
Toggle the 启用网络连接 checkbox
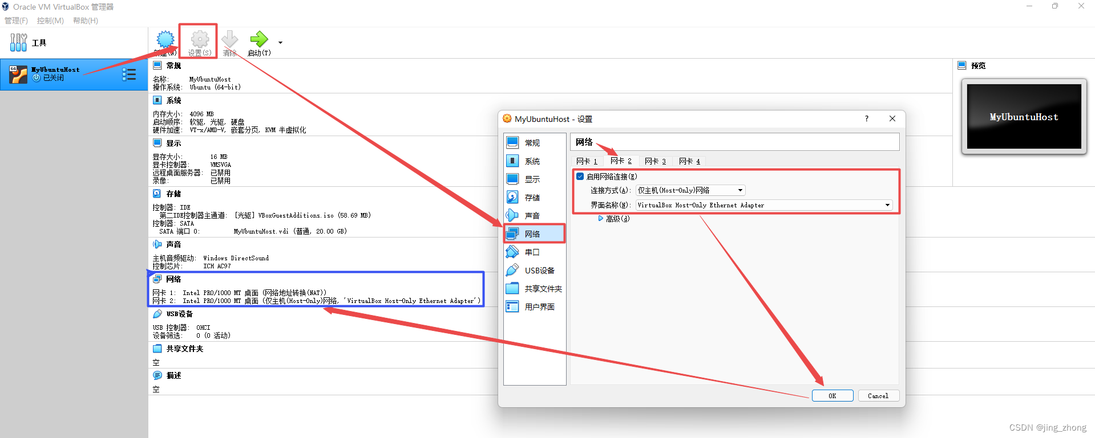click(580, 177)
